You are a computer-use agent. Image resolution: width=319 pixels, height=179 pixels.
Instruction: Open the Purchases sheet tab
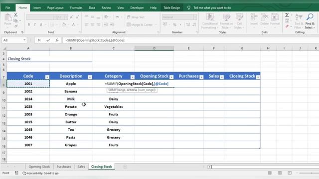click(x=64, y=167)
